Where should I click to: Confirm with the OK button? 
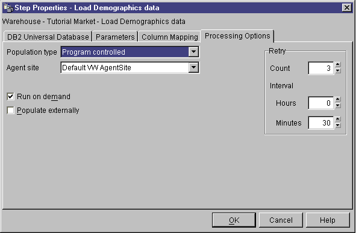234,220
